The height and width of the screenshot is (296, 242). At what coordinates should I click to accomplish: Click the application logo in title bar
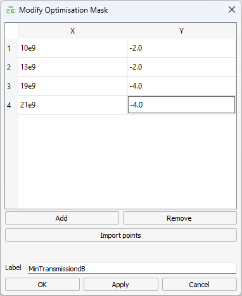(10, 10)
